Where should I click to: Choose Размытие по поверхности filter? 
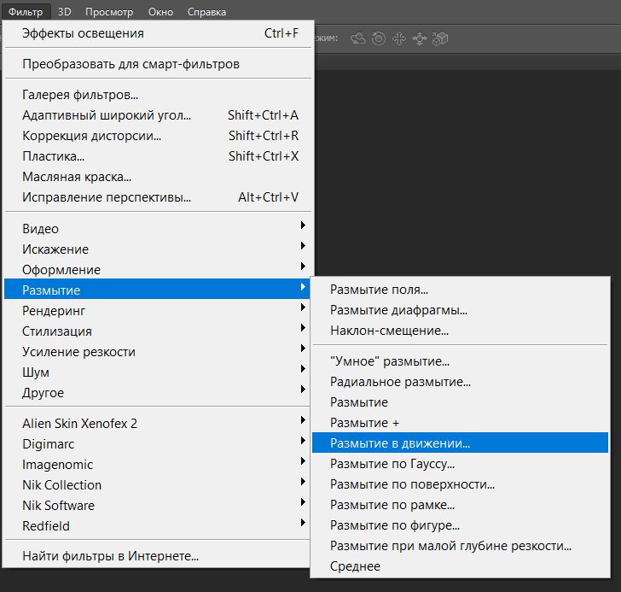coord(461,484)
